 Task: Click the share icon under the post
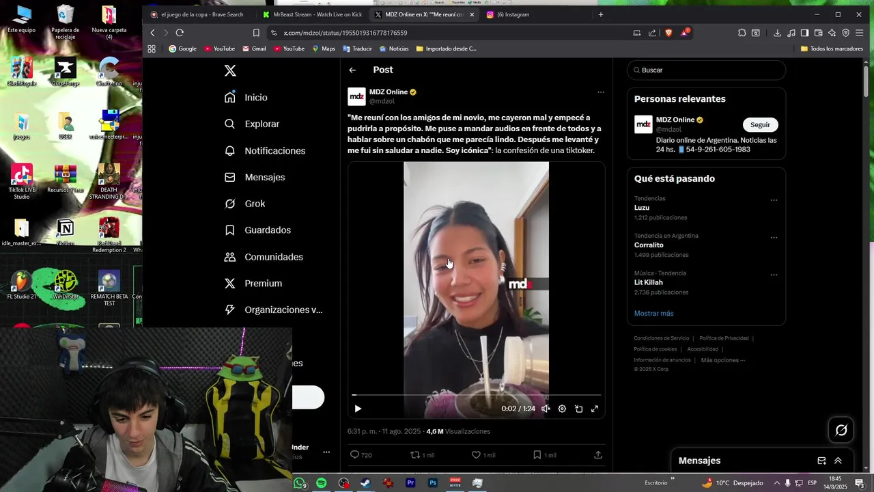(x=598, y=455)
